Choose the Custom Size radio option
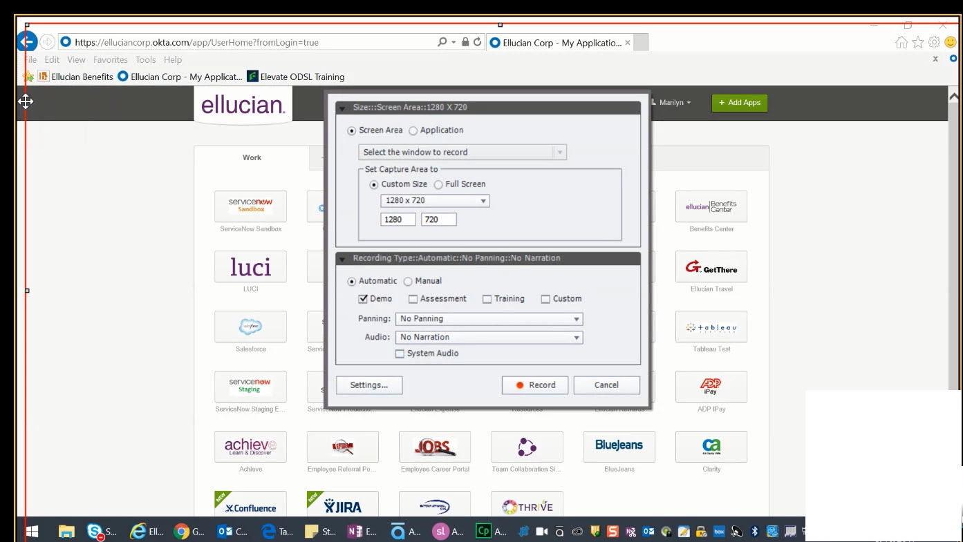 (x=374, y=184)
